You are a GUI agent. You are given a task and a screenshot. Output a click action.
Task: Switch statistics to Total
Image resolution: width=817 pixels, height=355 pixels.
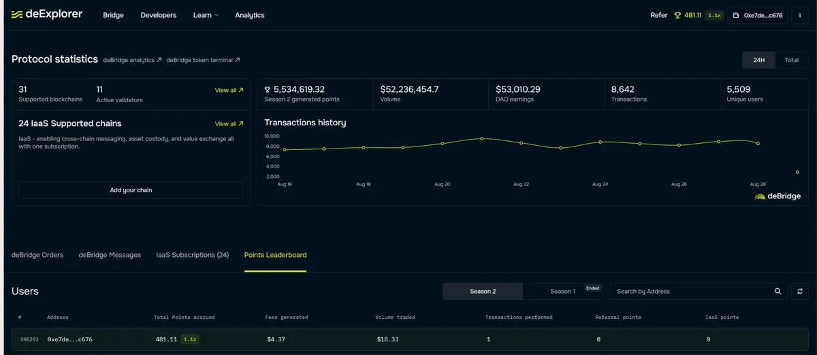point(791,60)
